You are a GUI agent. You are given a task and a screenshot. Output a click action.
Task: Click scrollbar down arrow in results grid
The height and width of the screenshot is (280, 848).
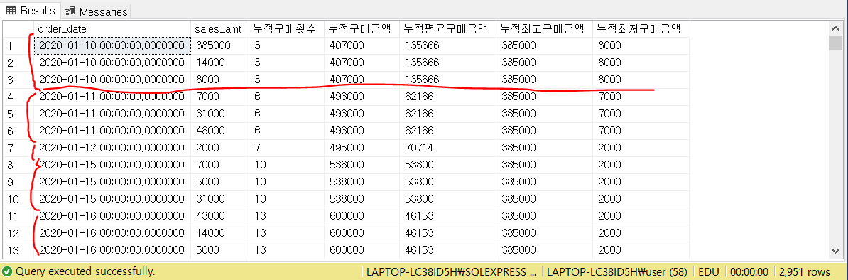pos(835,251)
